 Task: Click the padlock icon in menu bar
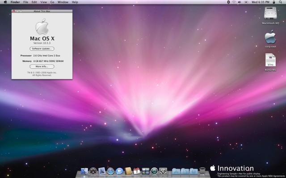tap(274, 2)
